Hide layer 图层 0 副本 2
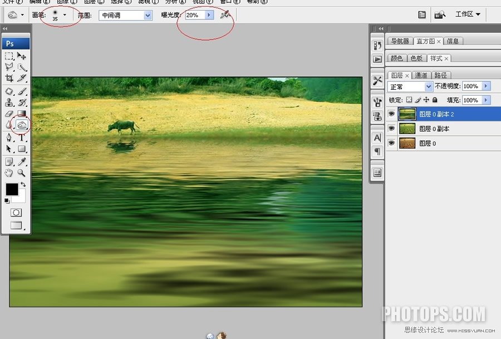The height and width of the screenshot is (339, 501). coord(391,114)
